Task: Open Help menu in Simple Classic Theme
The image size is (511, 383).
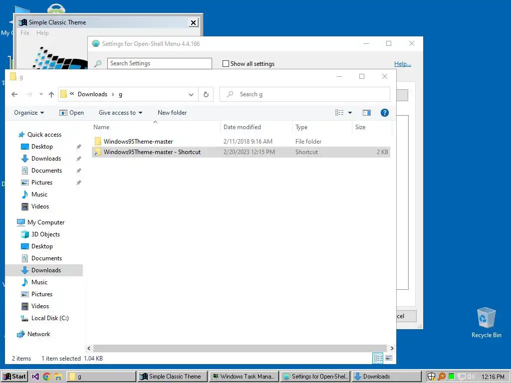Action: click(42, 33)
